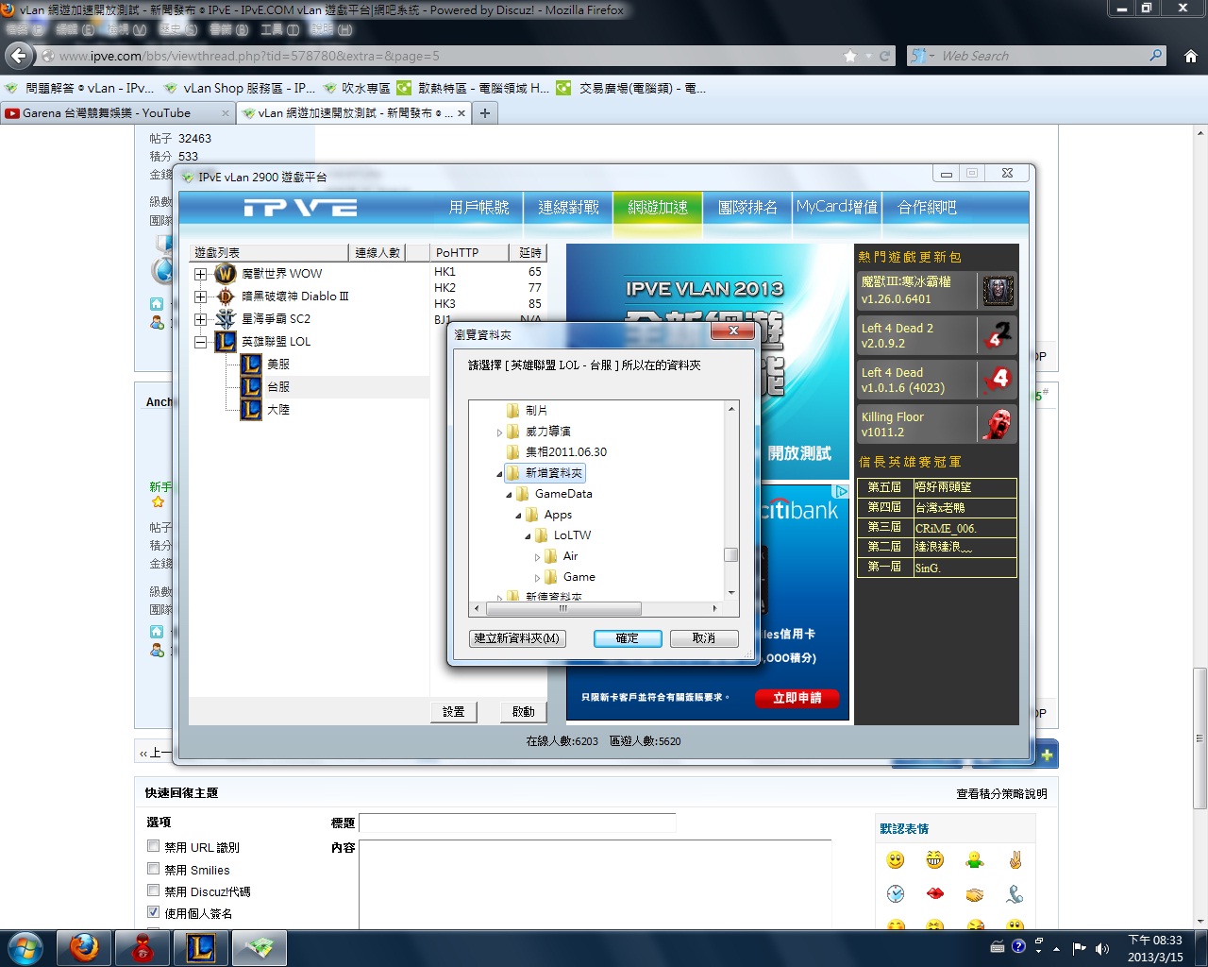Open the 合作網吧 tab
Screen dimensions: 1208x967
pyautogui.click(x=927, y=207)
